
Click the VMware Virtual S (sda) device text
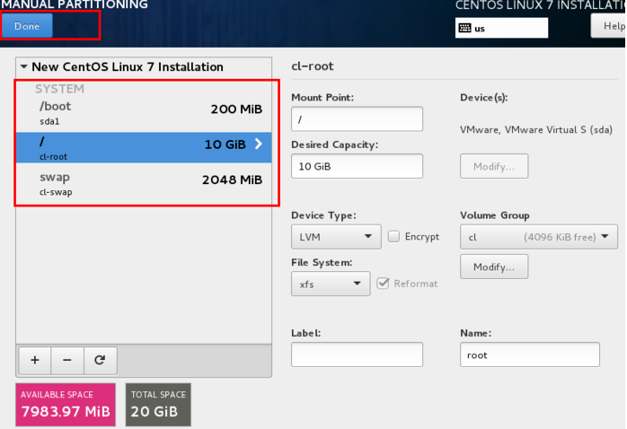coord(536,130)
